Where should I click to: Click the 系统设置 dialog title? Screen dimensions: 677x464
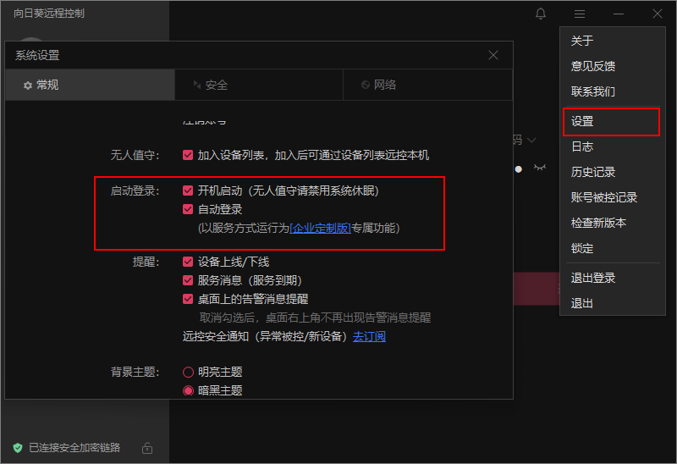tap(37, 55)
